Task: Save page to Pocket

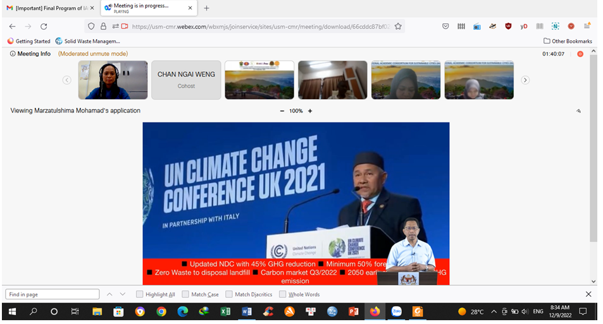Action: pos(445,27)
